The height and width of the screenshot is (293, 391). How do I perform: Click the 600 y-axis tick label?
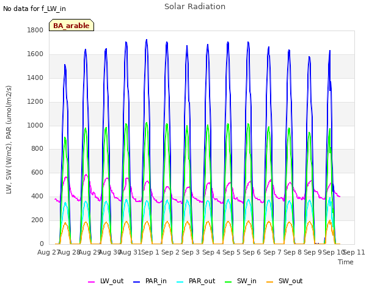click(37, 173)
